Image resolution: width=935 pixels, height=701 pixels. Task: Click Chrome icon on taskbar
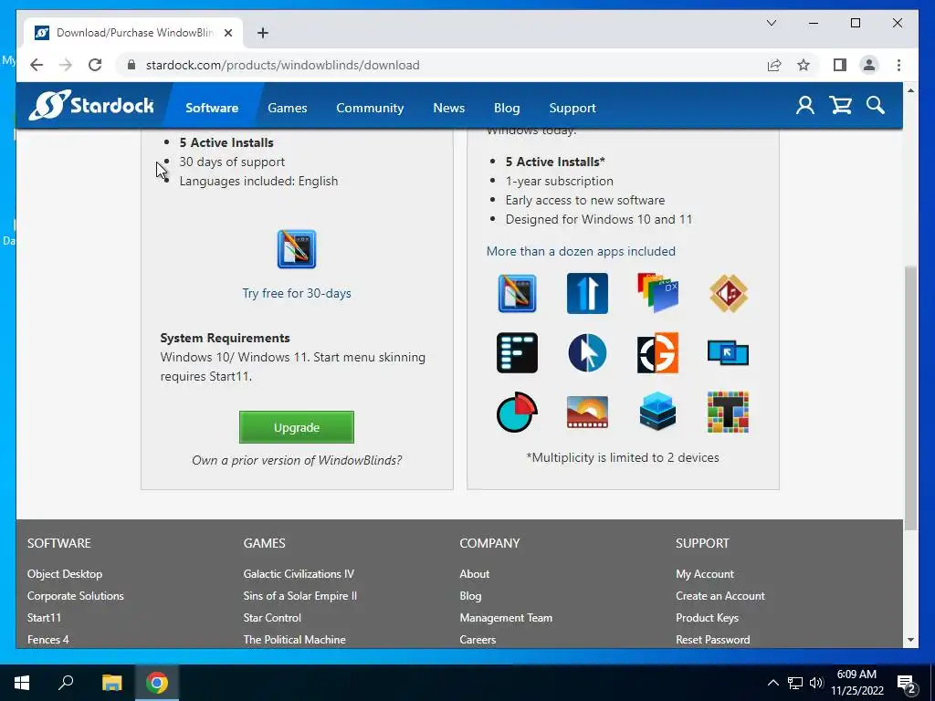(157, 683)
